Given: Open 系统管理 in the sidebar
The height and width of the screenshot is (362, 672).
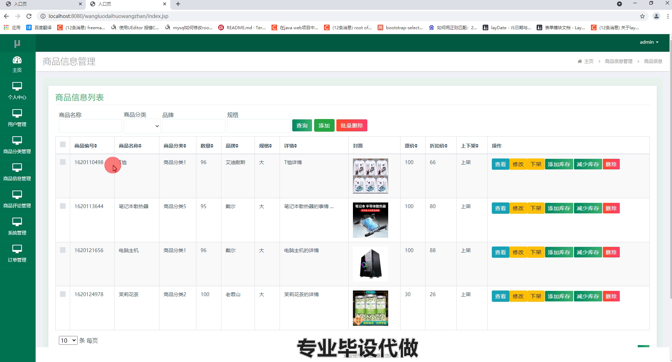Looking at the screenshot, I should [17, 227].
